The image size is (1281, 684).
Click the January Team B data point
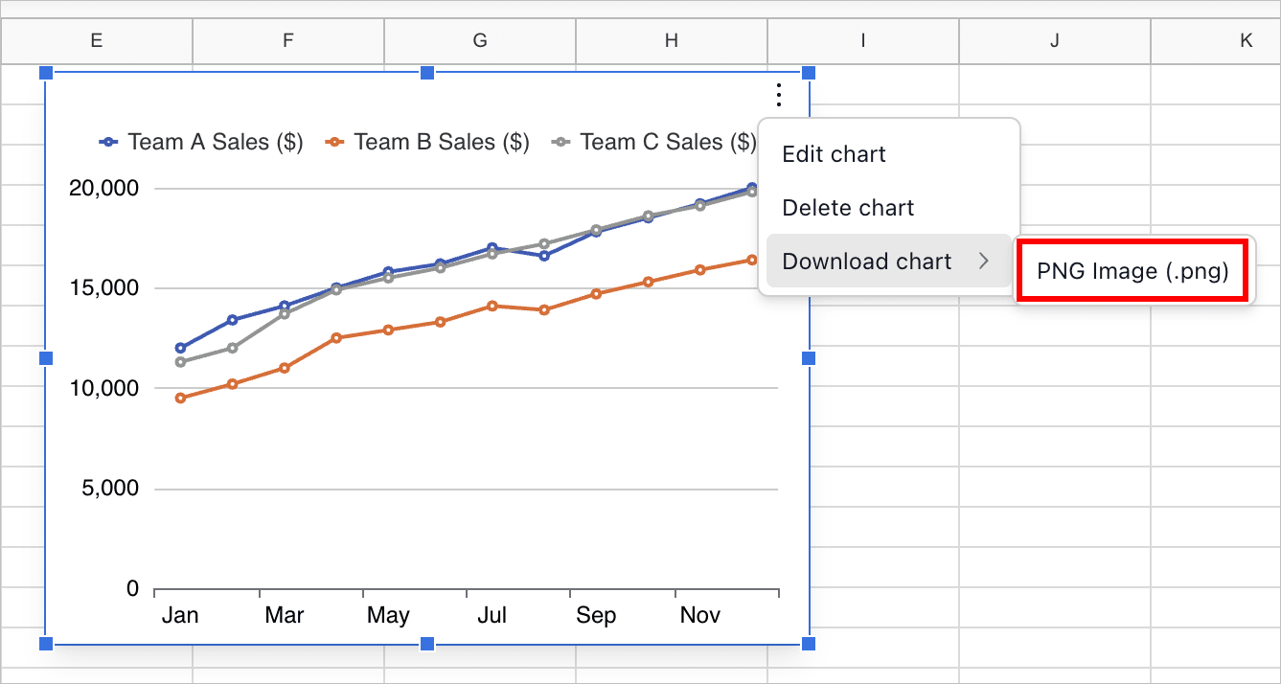click(180, 396)
